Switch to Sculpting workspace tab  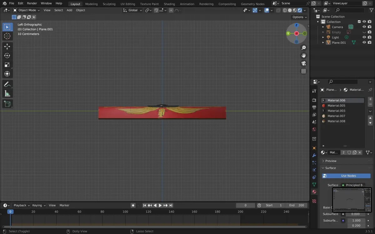coord(109,4)
